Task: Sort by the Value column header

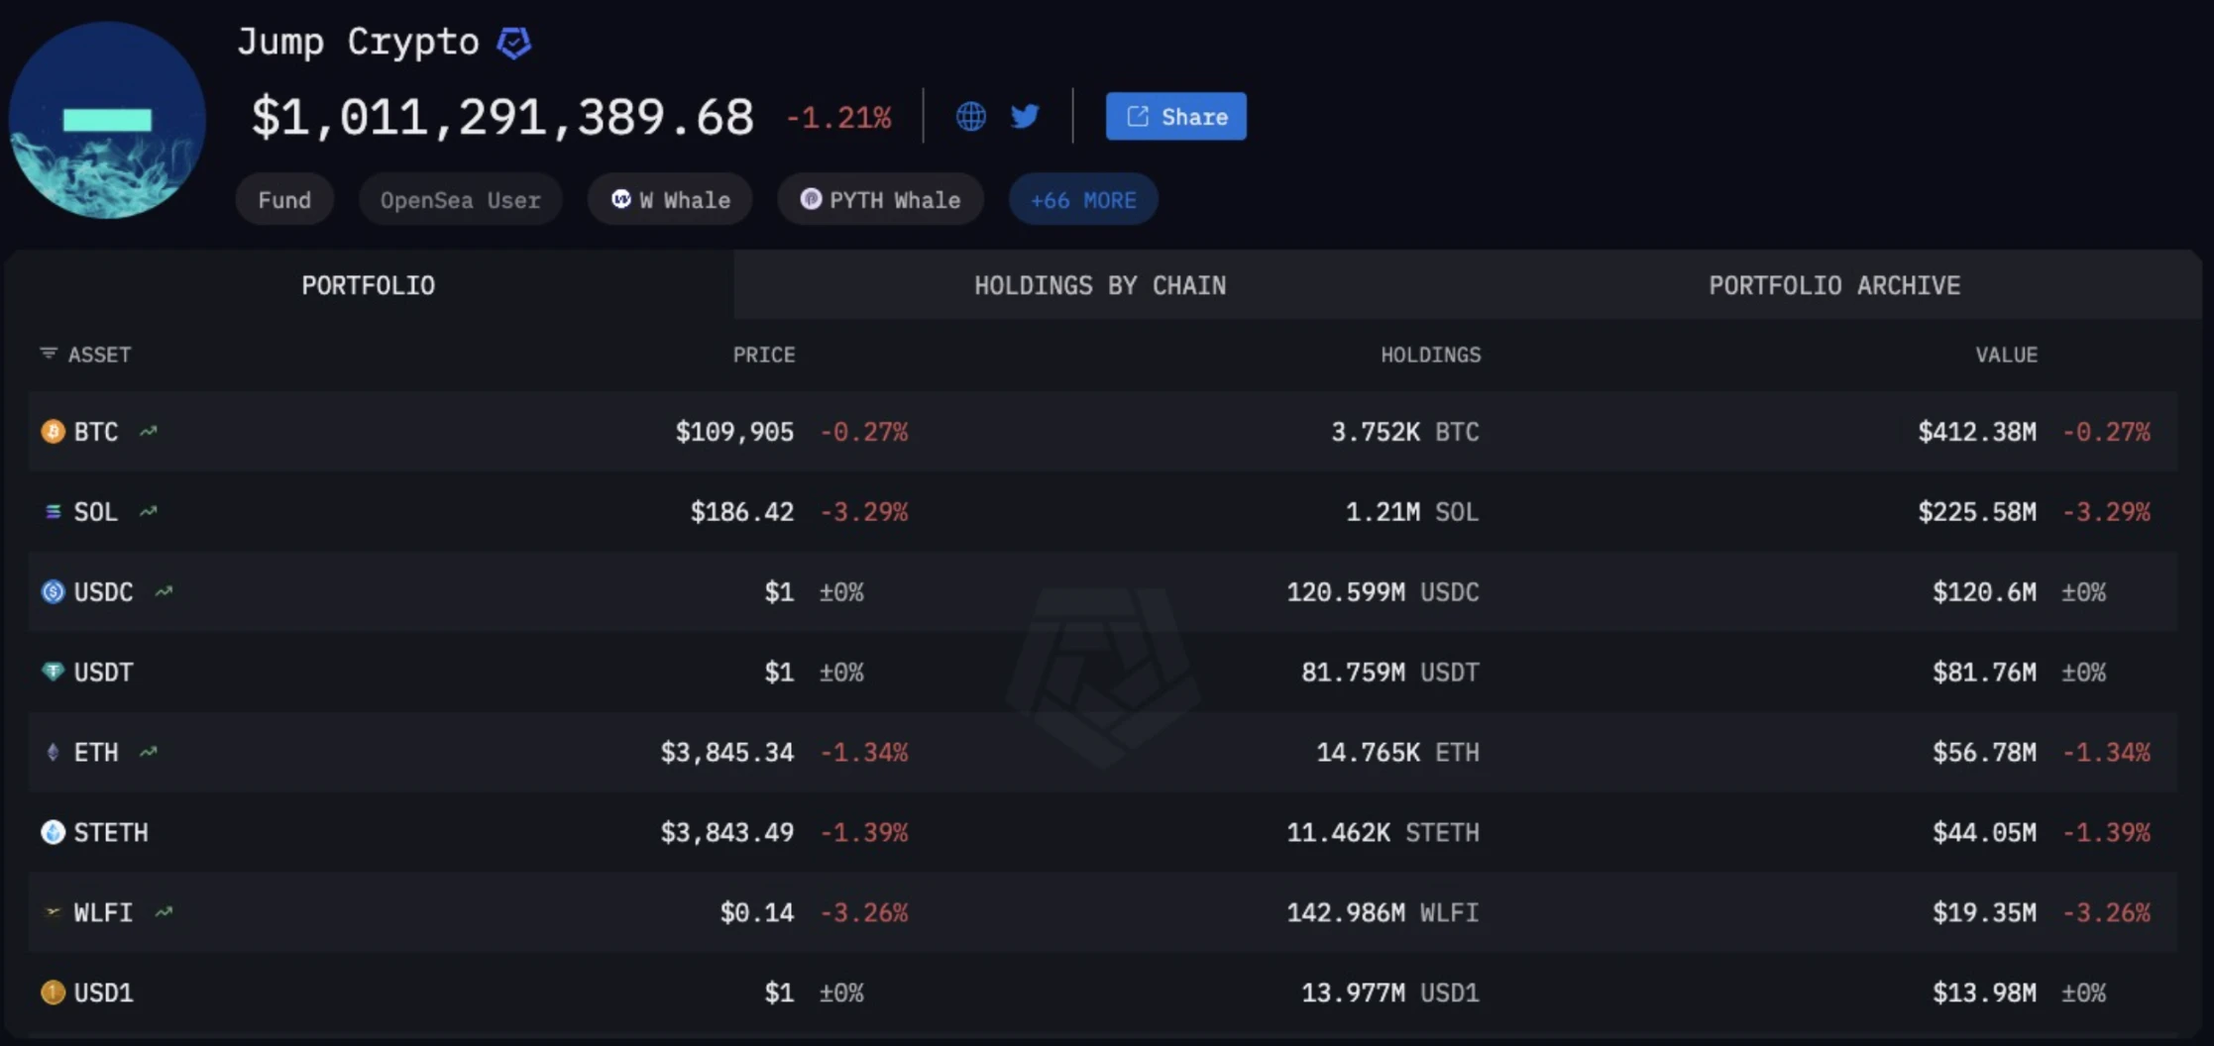Action: click(x=2006, y=355)
